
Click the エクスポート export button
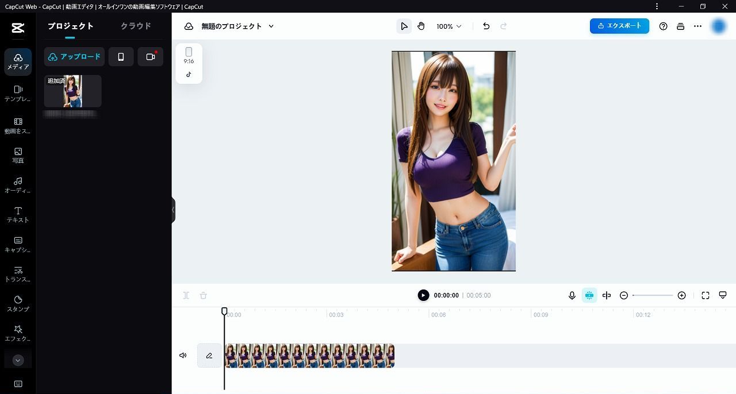[619, 26]
